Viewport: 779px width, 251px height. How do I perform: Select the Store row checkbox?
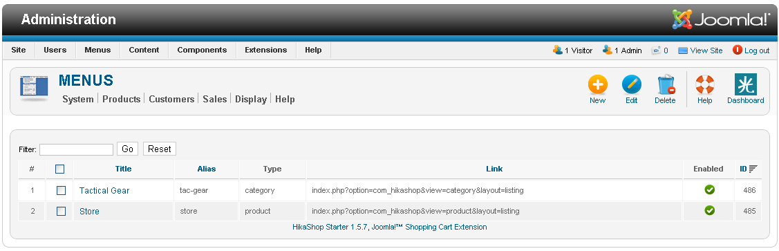pyautogui.click(x=61, y=211)
